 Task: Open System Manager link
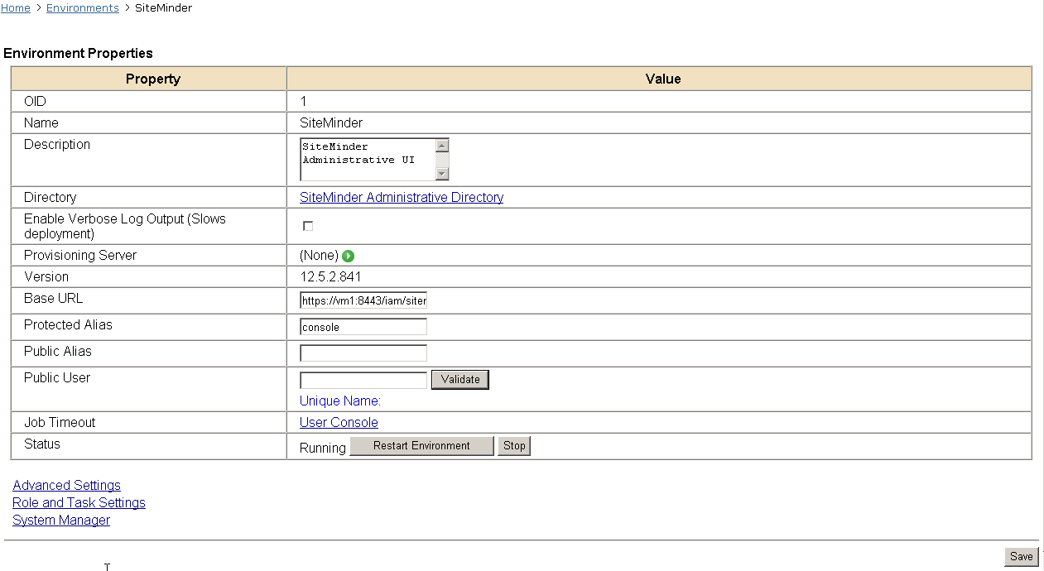tap(61, 520)
